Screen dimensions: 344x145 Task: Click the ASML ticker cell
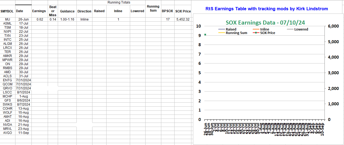(x=8, y=23)
